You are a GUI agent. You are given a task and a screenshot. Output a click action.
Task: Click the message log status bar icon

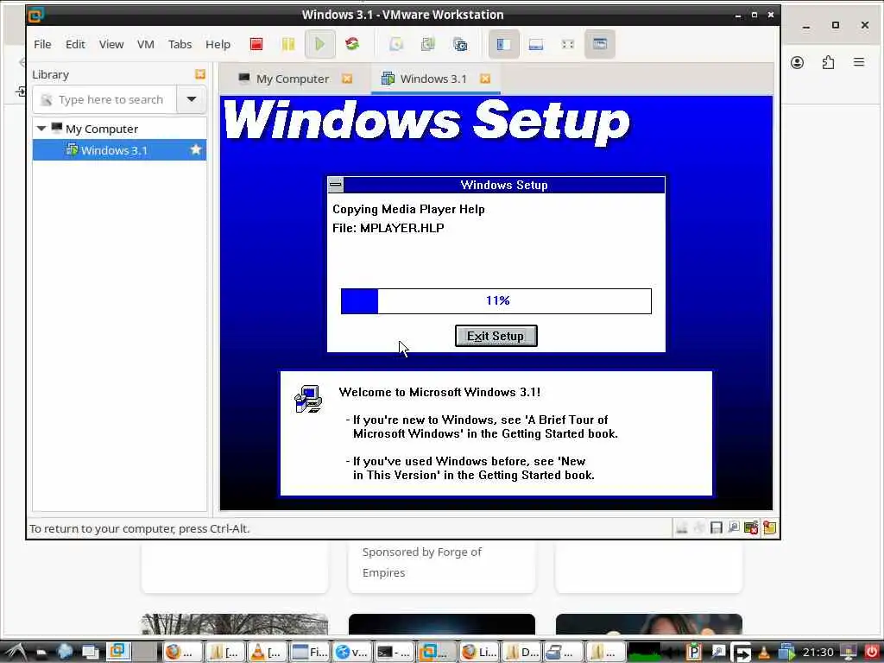[769, 527]
